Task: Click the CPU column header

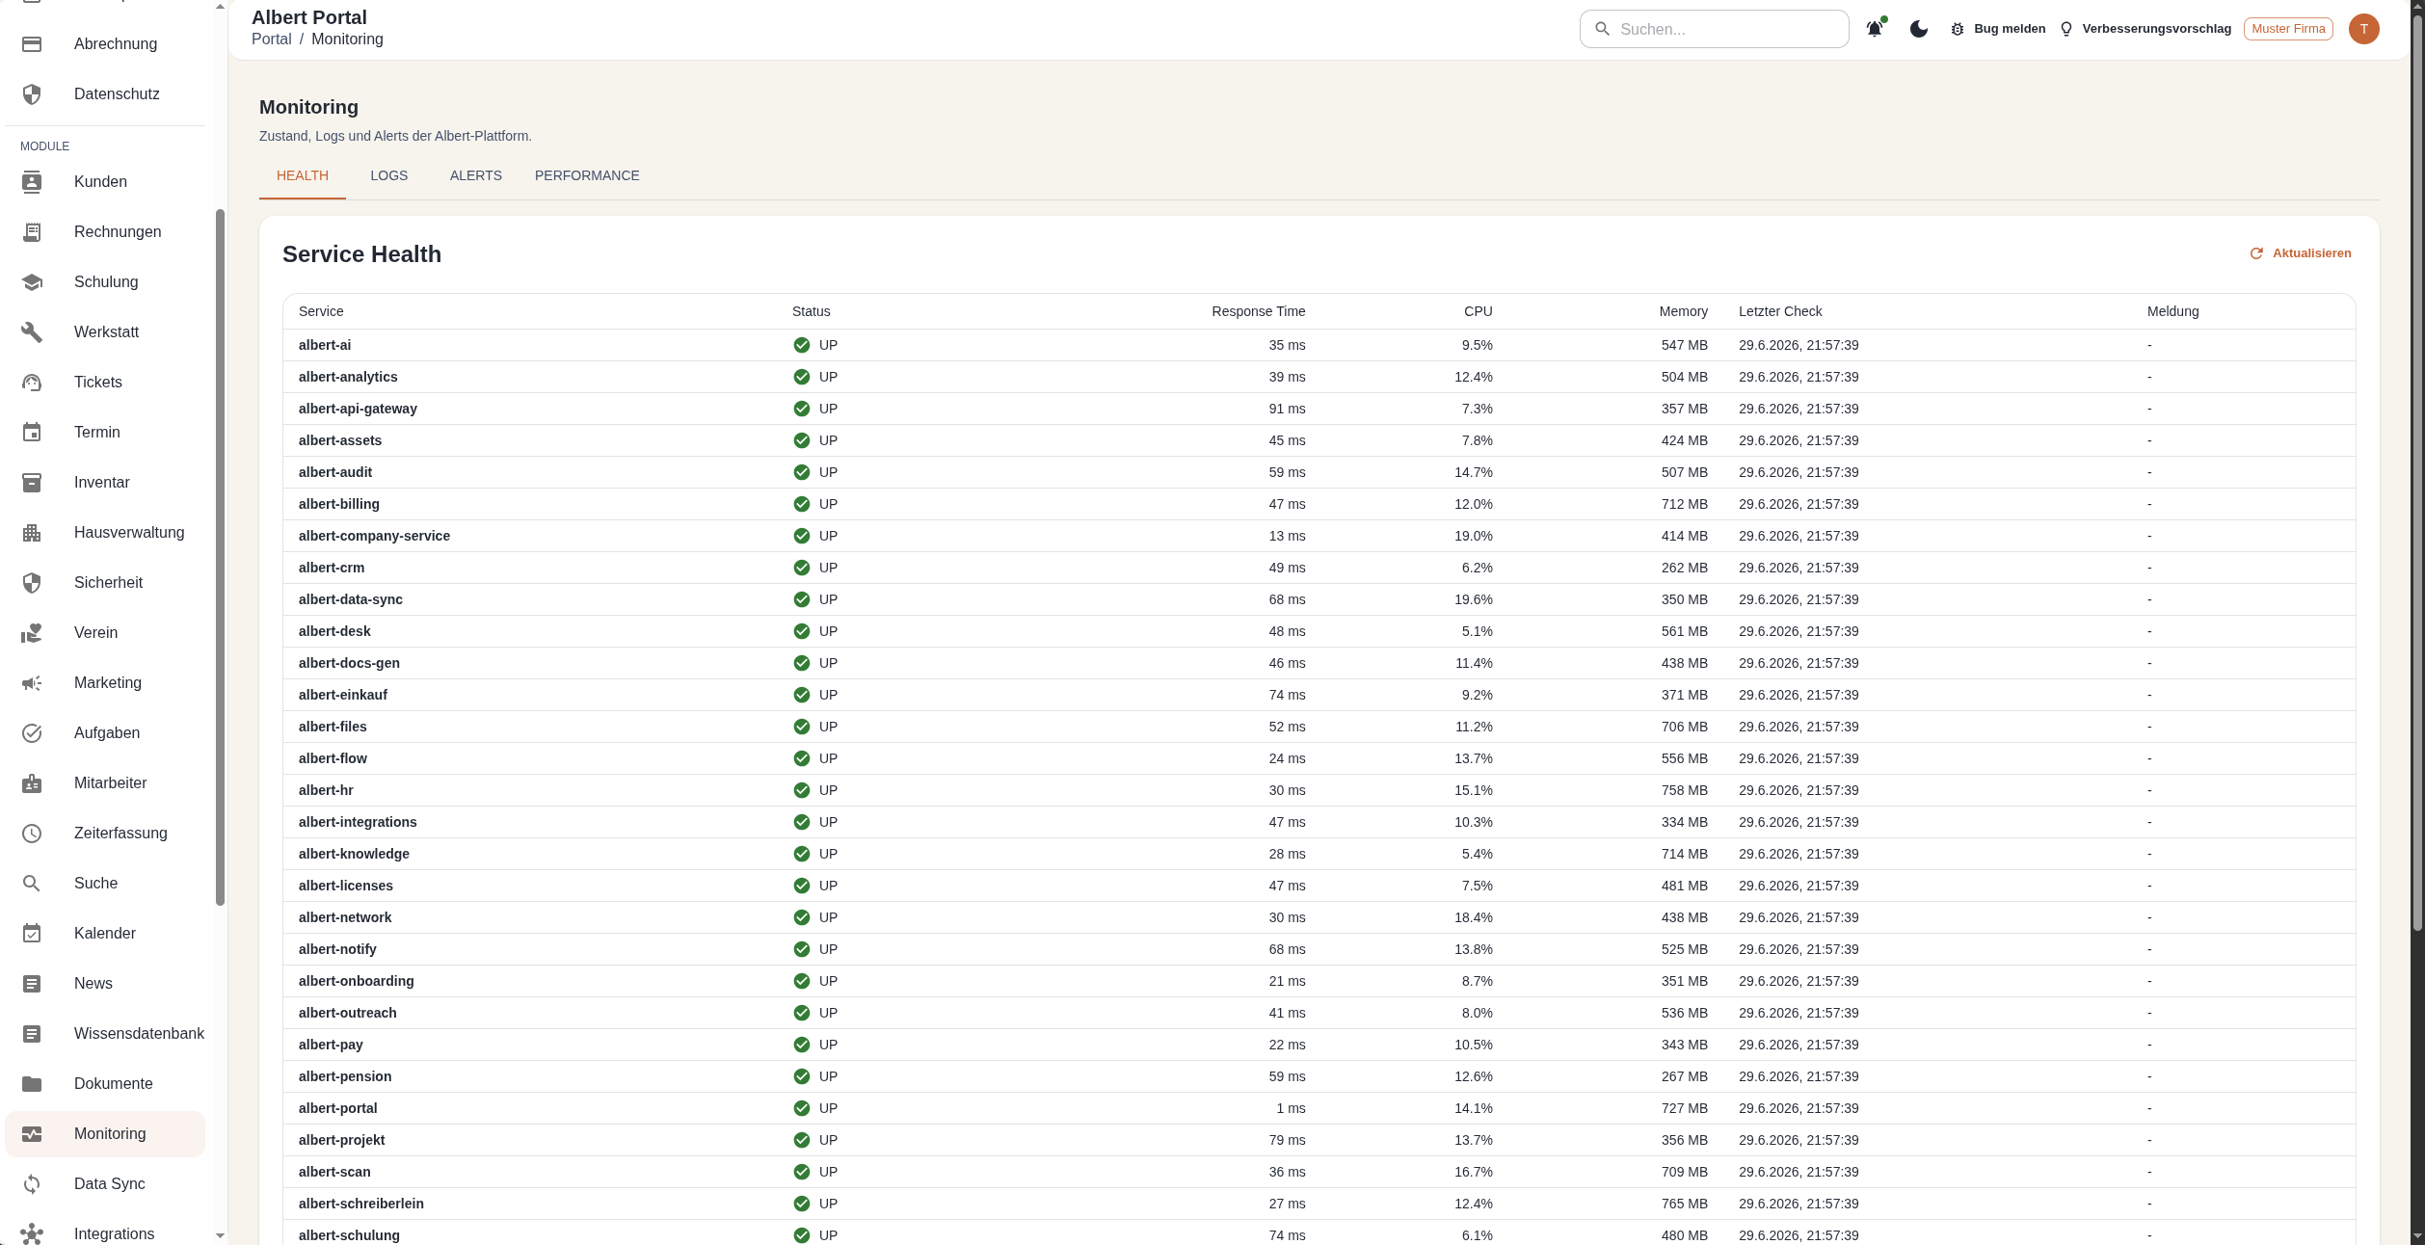Action: pyautogui.click(x=1479, y=311)
